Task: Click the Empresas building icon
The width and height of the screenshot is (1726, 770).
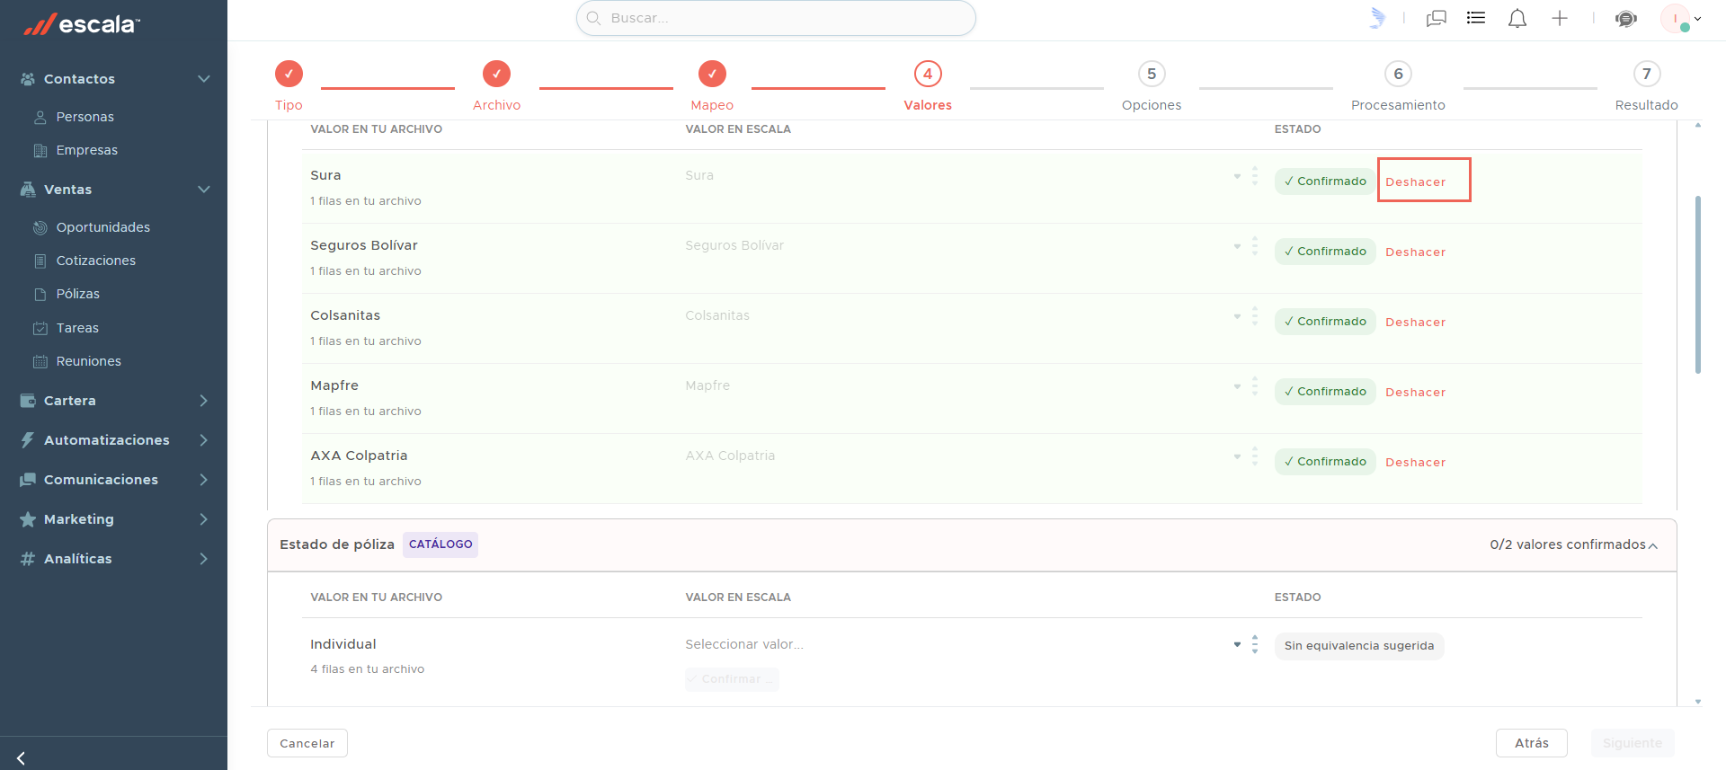Action: pos(40,150)
